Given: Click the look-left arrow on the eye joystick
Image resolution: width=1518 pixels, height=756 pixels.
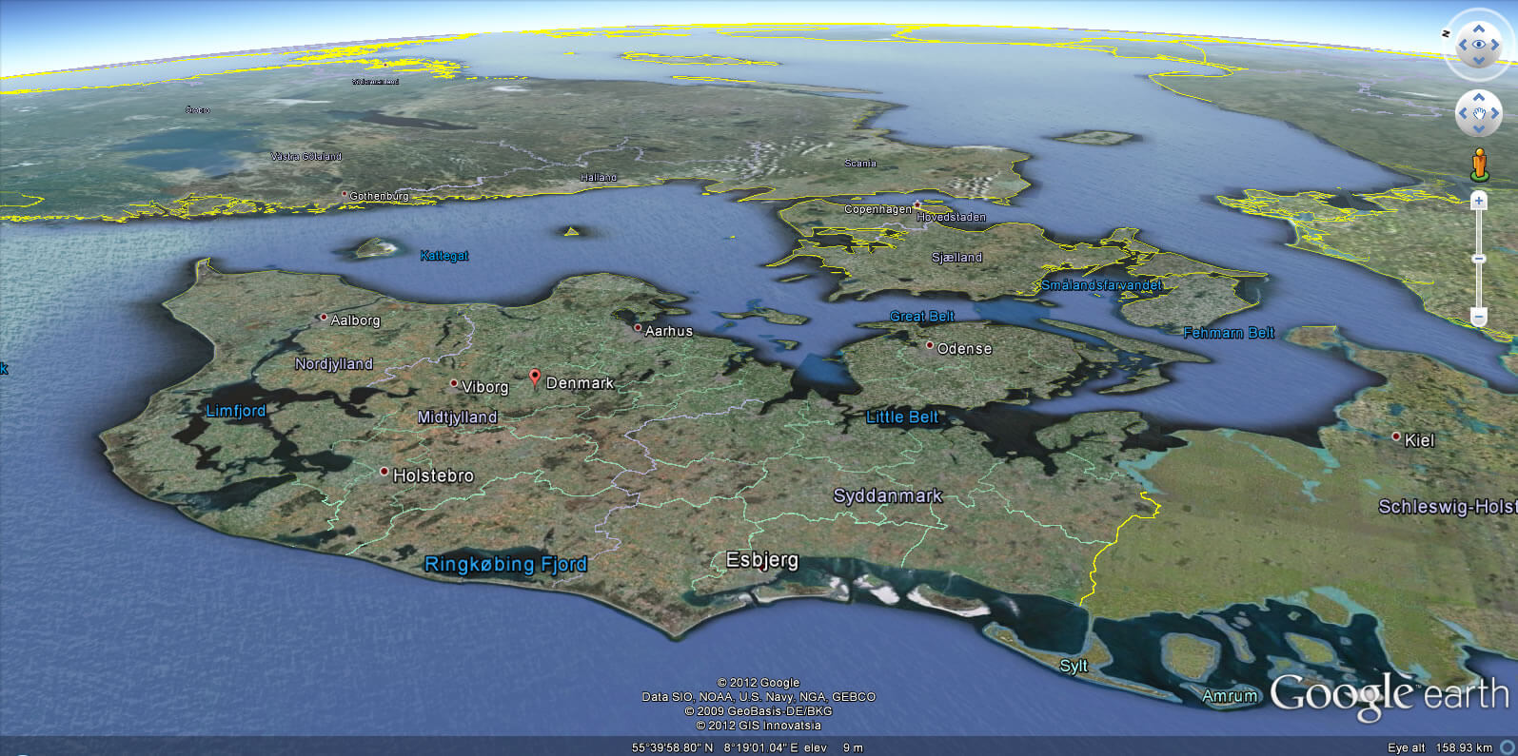Looking at the screenshot, I should point(1463,45).
